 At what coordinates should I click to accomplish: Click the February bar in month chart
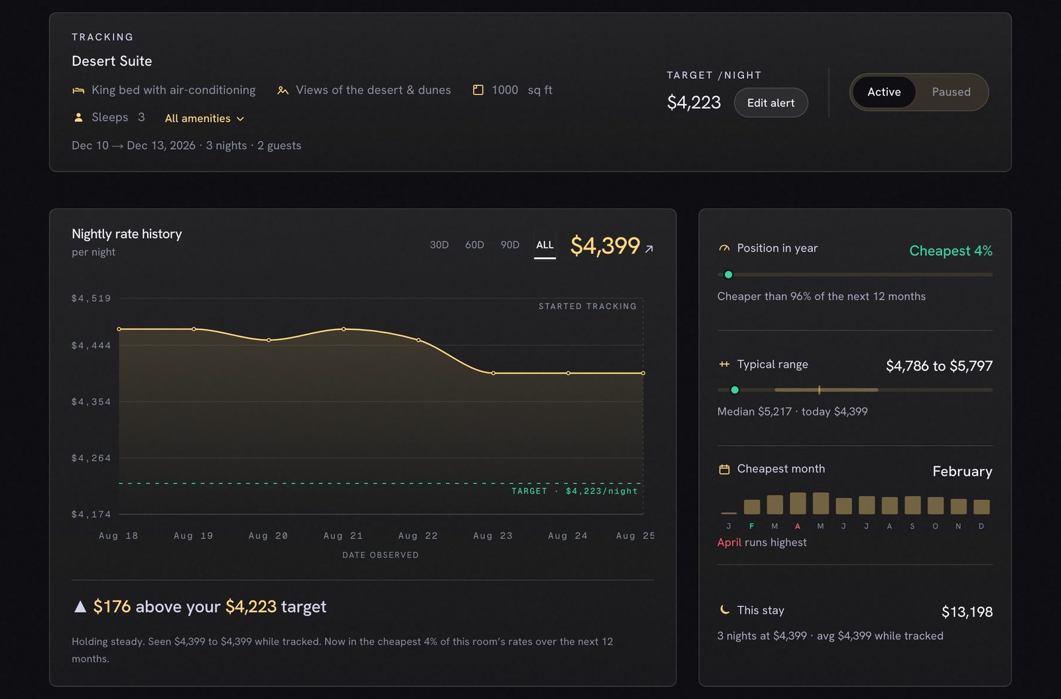click(x=752, y=507)
